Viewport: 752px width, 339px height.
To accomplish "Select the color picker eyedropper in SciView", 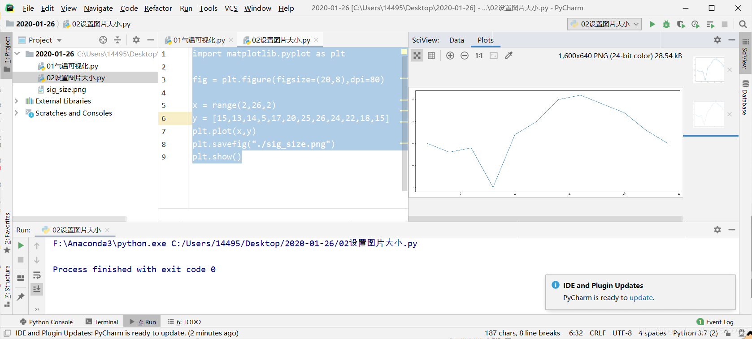I will [509, 56].
